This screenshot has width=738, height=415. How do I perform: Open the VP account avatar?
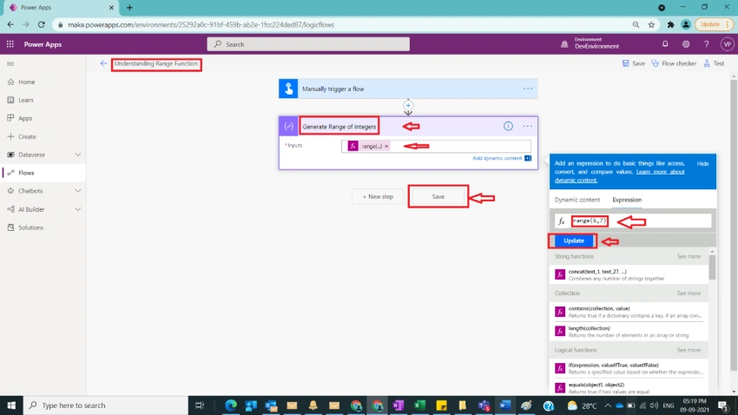click(728, 44)
